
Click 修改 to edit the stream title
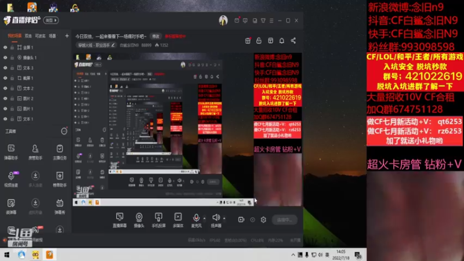click(x=155, y=37)
